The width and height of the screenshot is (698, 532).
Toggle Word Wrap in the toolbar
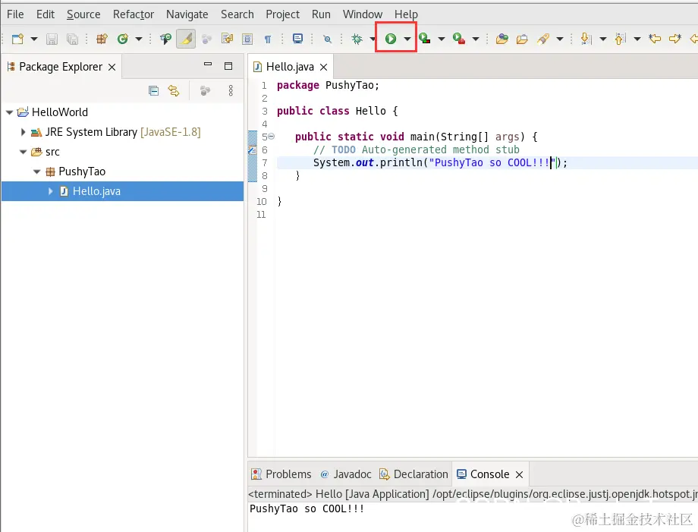(x=227, y=39)
